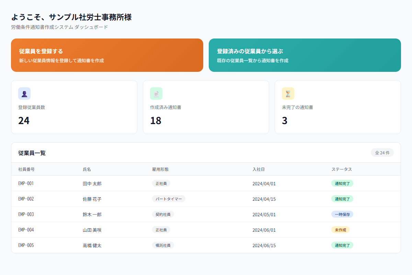Select employee number EMP-002
The image size is (412, 275).
click(26, 199)
